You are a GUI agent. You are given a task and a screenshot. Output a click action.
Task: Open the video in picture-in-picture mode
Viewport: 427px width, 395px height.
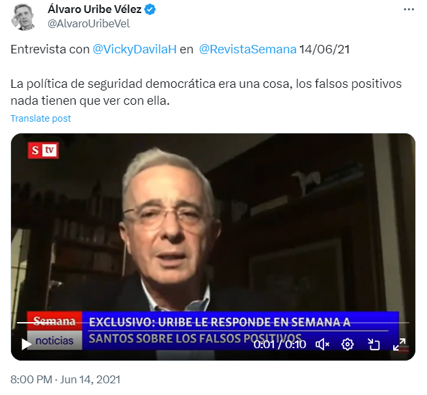click(x=374, y=344)
